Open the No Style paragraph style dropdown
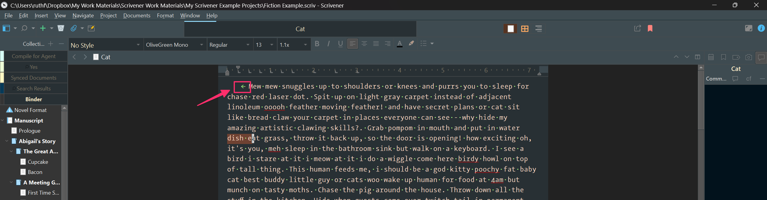 point(106,45)
